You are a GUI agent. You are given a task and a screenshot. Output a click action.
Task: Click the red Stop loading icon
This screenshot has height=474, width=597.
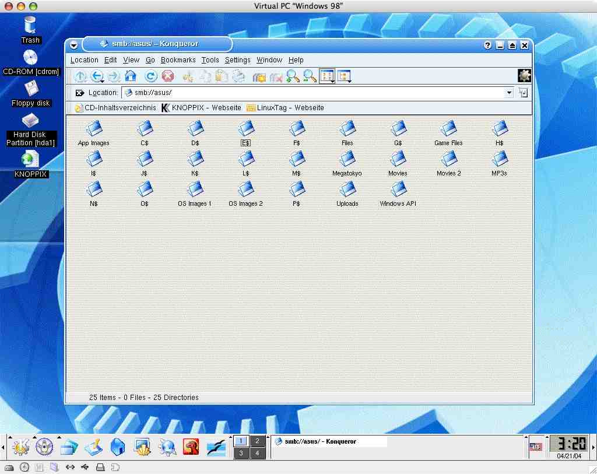point(168,76)
